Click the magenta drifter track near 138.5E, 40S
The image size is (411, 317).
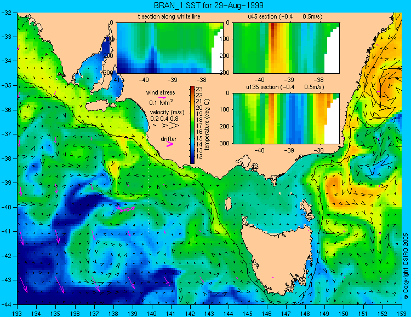125,209
